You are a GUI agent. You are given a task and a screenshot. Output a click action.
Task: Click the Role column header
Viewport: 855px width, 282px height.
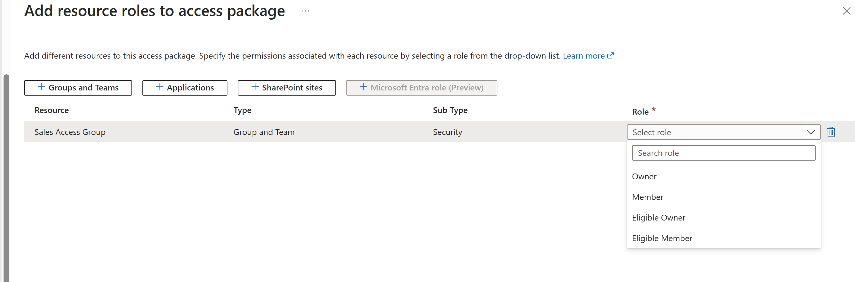640,112
